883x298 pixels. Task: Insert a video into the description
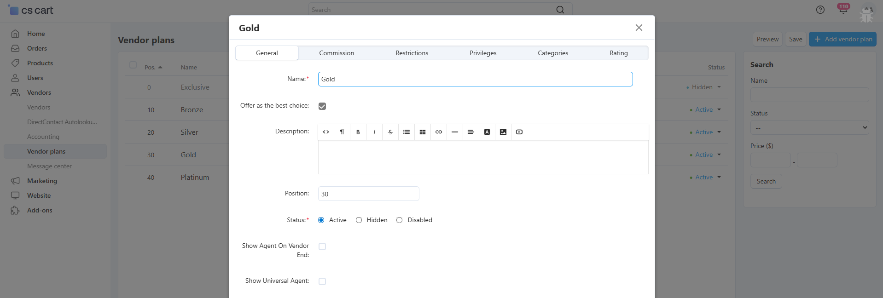pos(519,132)
